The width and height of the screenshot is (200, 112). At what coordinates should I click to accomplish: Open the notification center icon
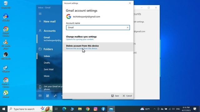[x=195, y=109]
